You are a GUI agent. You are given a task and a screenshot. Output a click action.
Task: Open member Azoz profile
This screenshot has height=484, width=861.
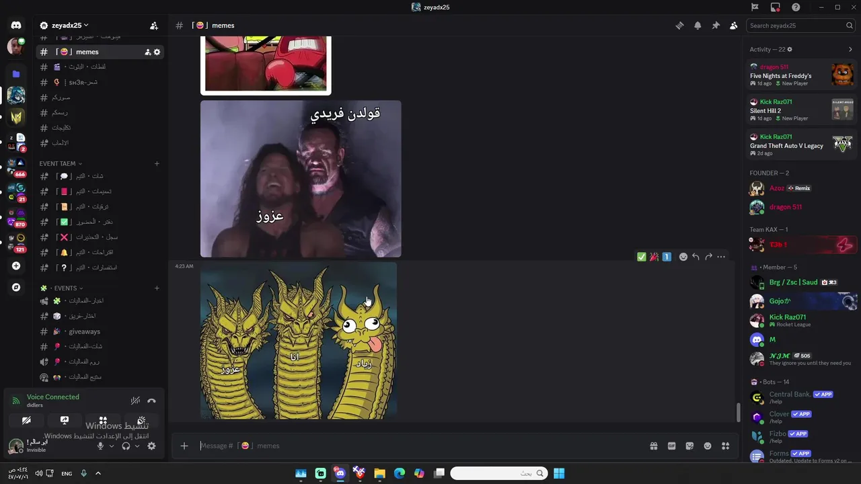click(x=801, y=188)
